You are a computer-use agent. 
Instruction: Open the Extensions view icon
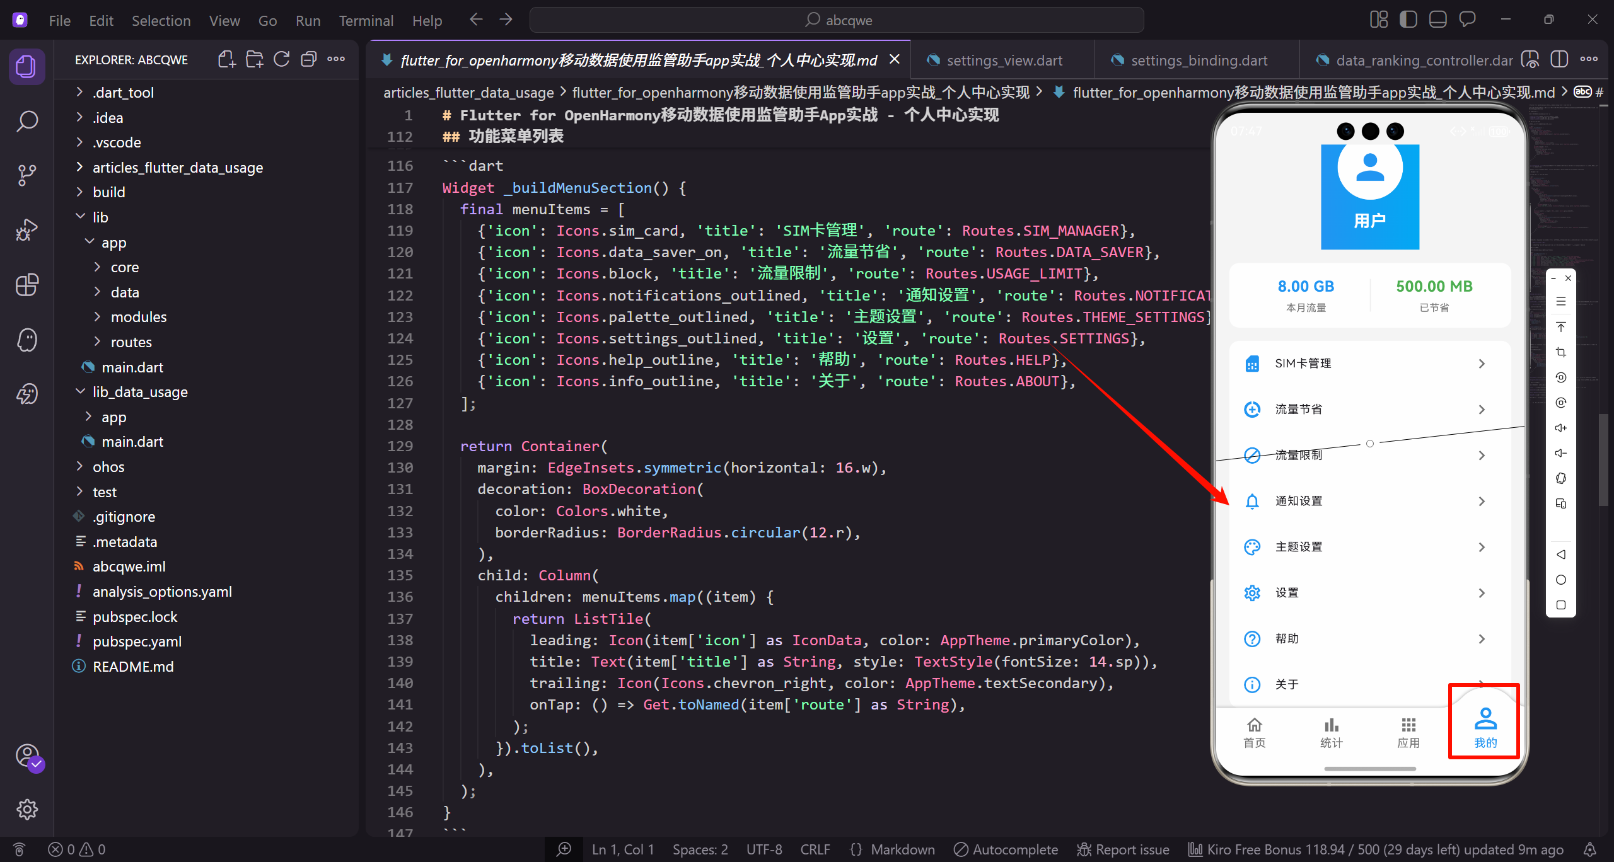[26, 285]
